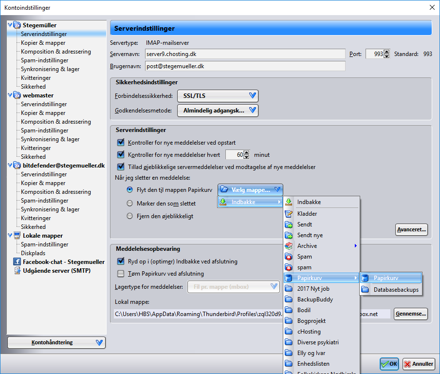This screenshot has height=374, width=440.
Task: Choose Databasebackups in the submenu
Action: pyautogui.click(x=391, y=289)
